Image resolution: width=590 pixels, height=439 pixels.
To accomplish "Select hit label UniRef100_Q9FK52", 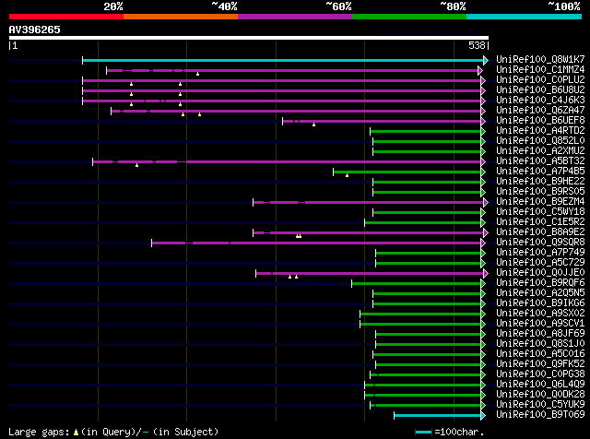I will click(540, 364).
